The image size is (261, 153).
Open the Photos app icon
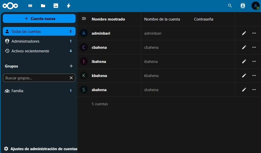click(56, 6)
